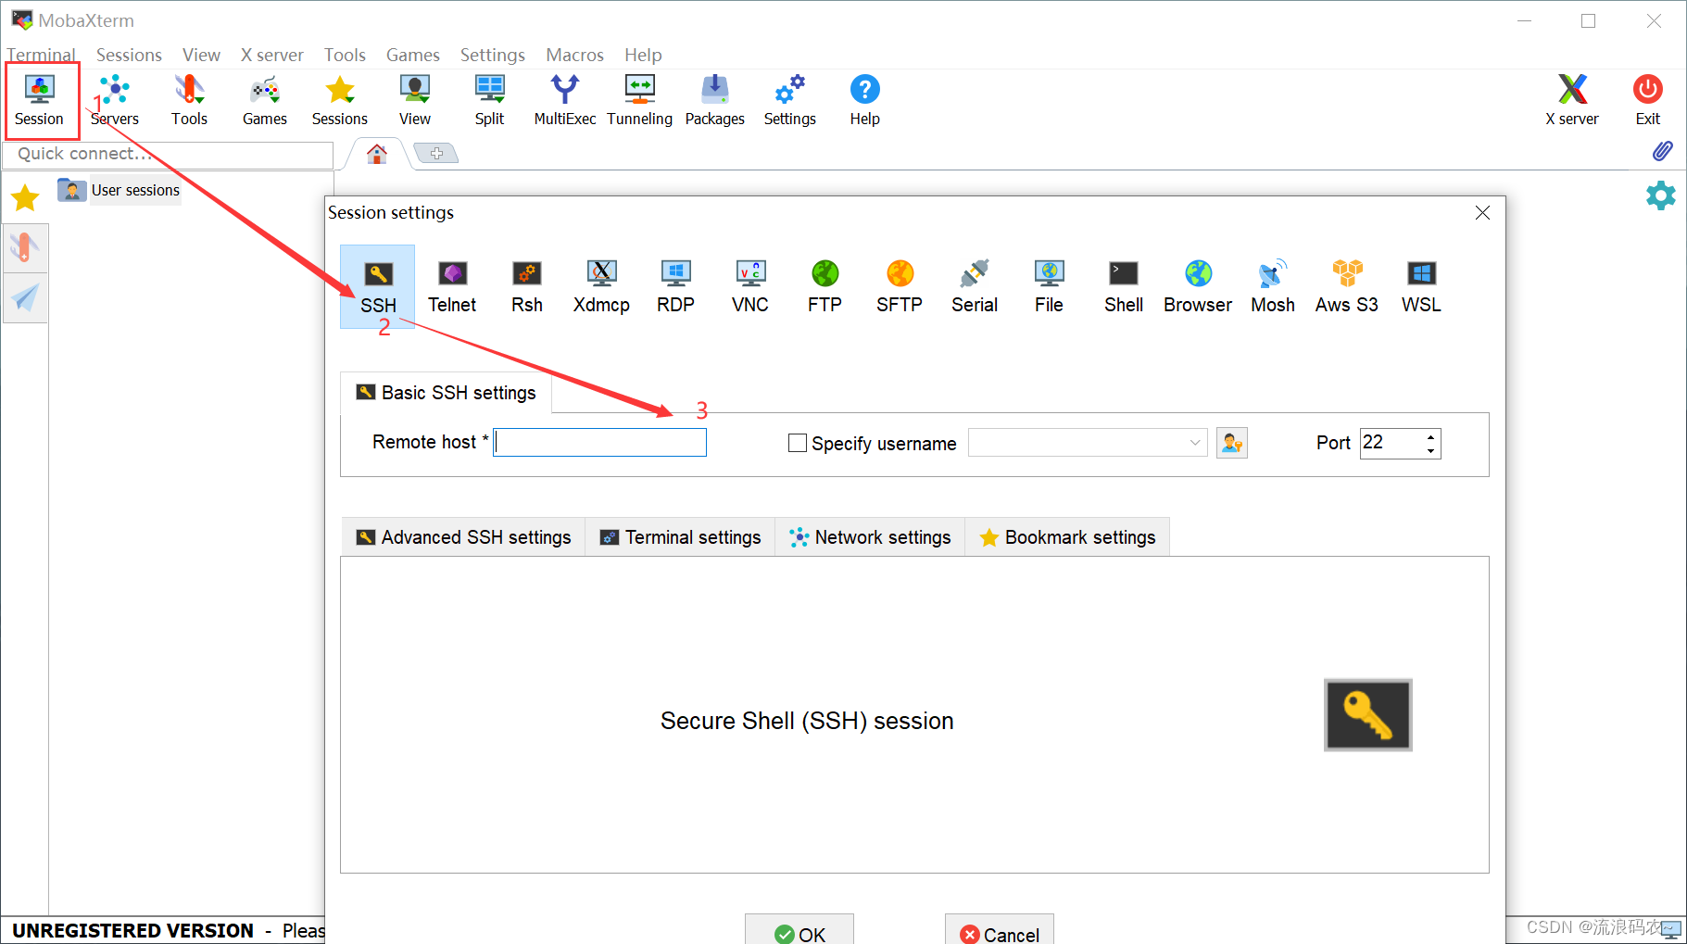Open the Sessions star toolbar icon
Image resolution: width=1687 pixels, height=944 pixels.
point(340,100)
